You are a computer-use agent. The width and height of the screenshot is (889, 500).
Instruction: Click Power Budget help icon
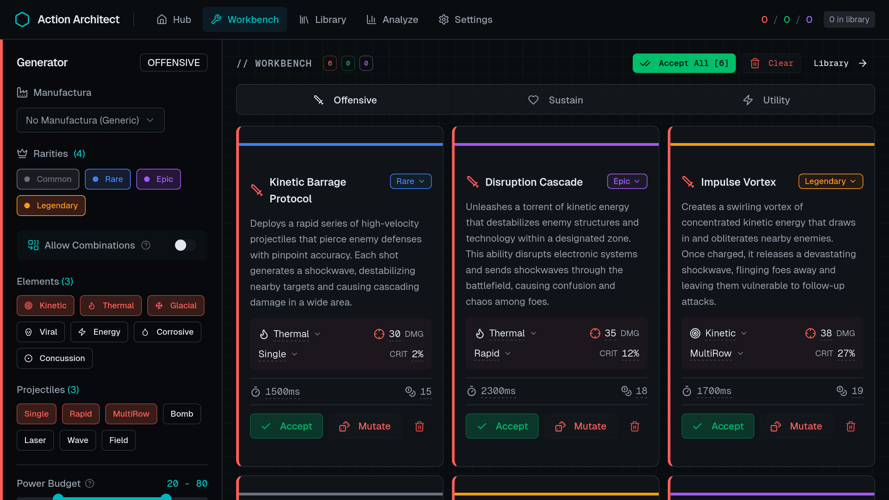pos(90,483)
